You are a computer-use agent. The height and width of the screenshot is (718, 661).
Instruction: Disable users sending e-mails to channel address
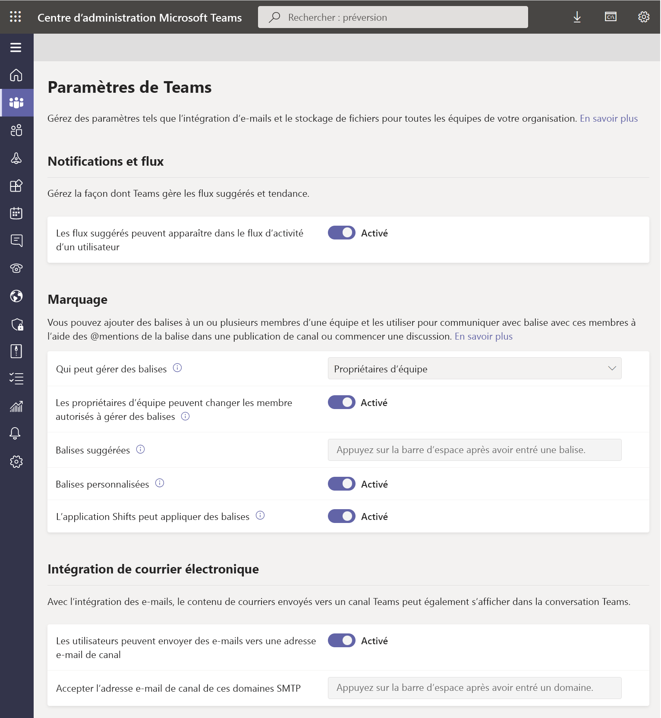point(342,640)
